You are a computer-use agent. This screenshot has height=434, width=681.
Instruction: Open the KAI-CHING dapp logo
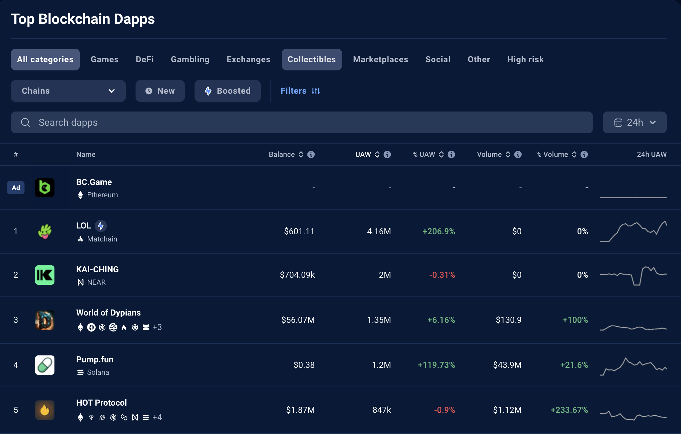[x=45, y=275]
